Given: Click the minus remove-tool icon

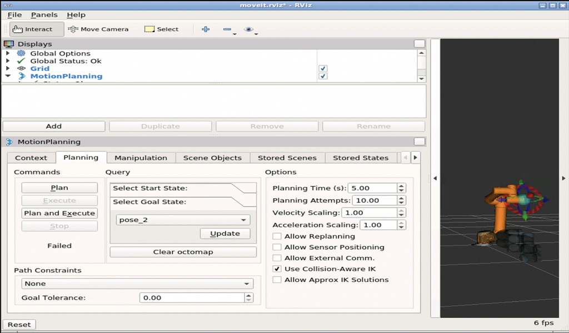Looking at the screenshot, I should point(227,29).
